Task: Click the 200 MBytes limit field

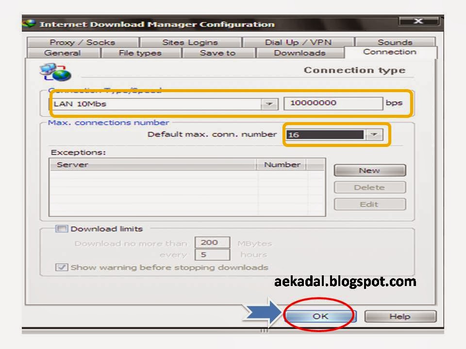Action: 212,242
